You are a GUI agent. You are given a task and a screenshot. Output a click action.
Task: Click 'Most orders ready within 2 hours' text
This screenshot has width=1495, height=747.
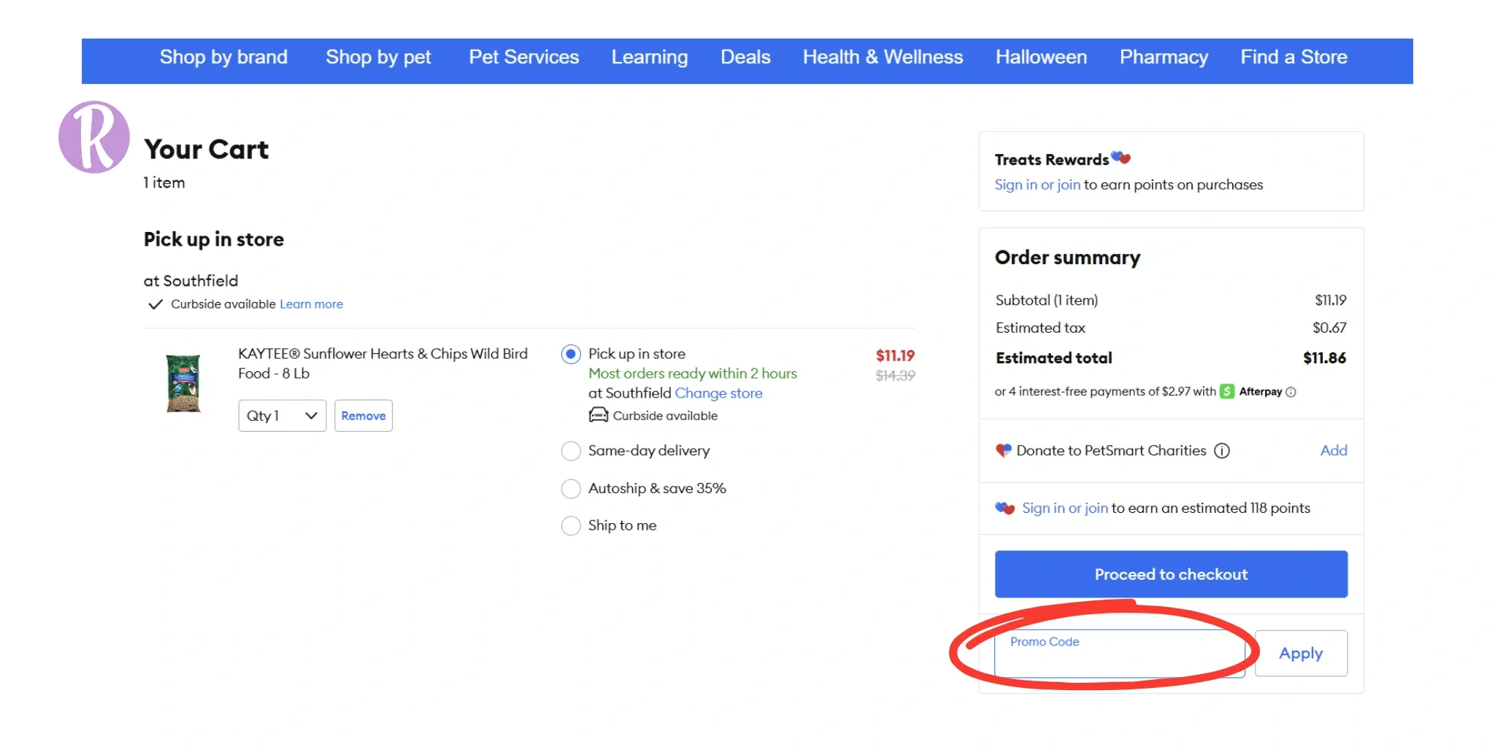click(693, 373)
